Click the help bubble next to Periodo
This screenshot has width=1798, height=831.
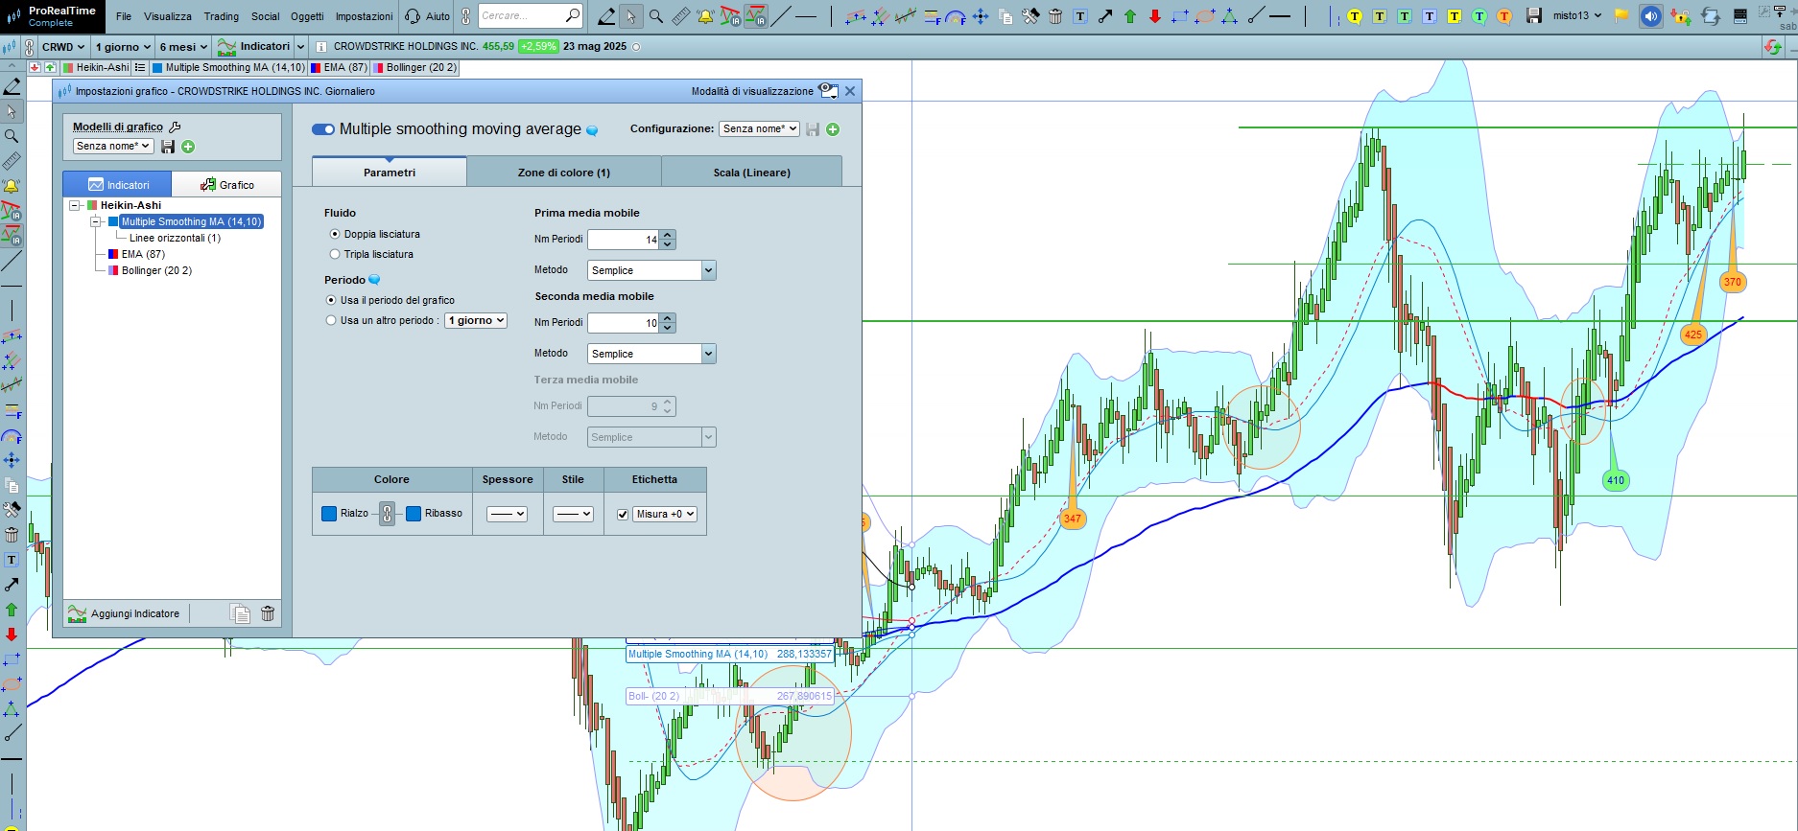tap(374, 280)
